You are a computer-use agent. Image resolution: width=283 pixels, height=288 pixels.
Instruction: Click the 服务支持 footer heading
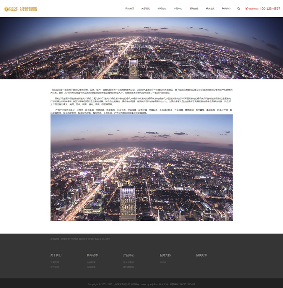[165, 255]
